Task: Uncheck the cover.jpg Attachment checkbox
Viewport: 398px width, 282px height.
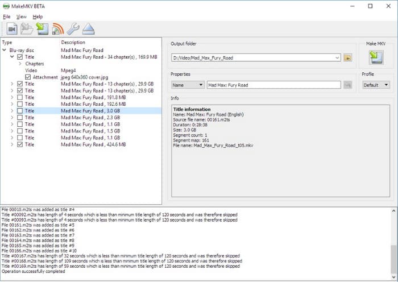Action: [28, 77]
